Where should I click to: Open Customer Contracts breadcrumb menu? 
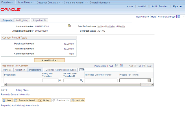48,3
